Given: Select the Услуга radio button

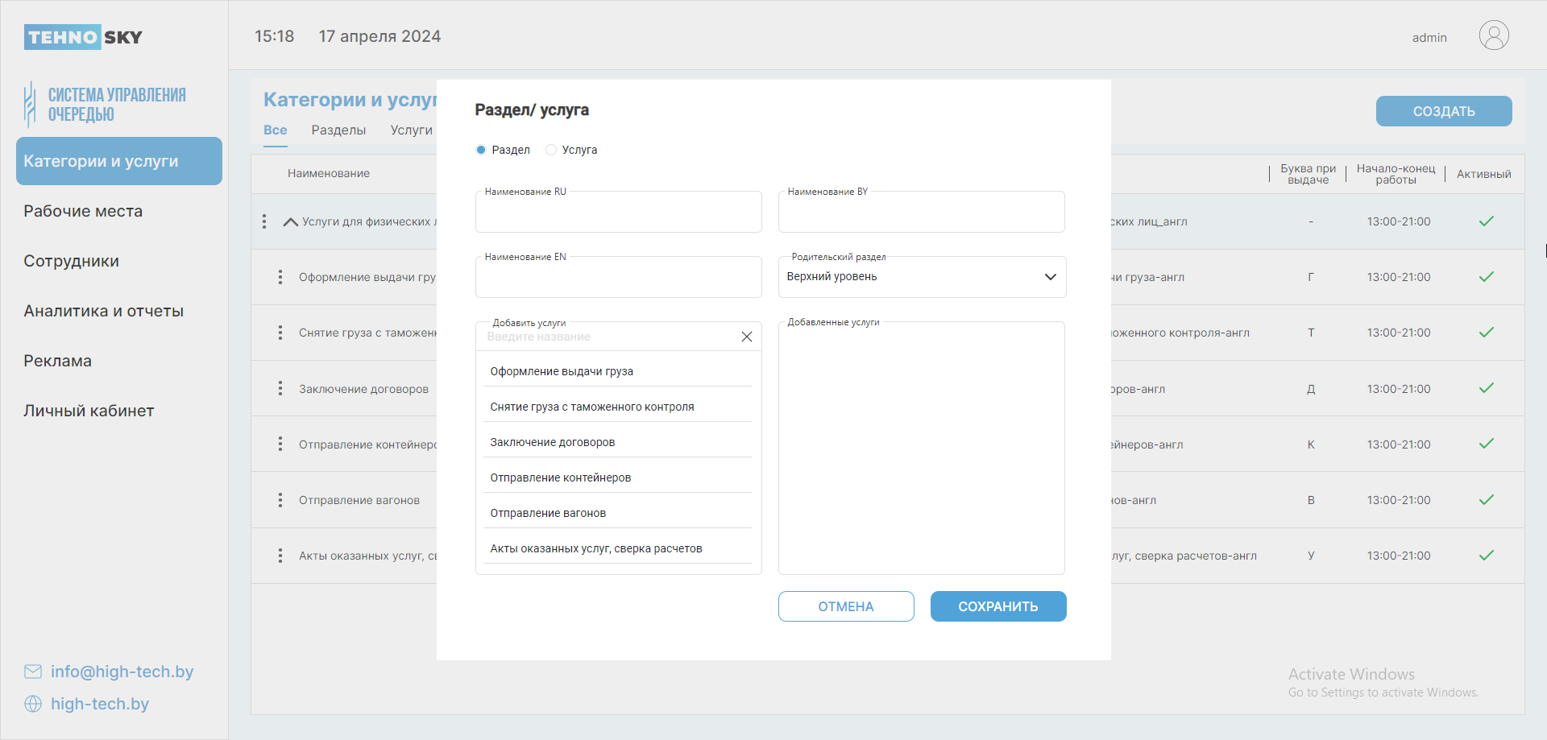Looking at the screenshot, I should (x=551, y=150).
